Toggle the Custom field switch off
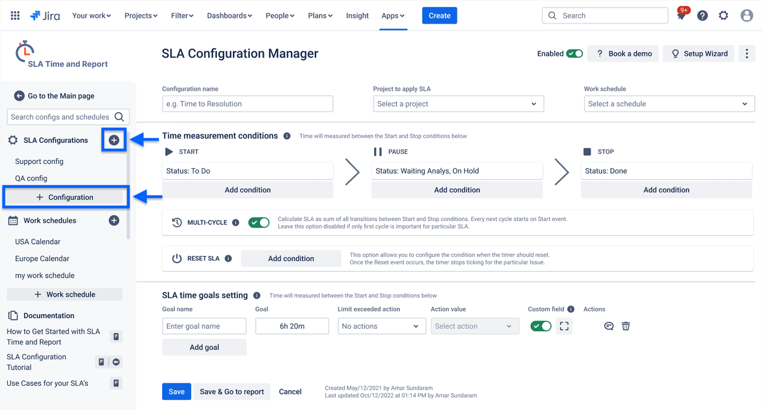This screenshot has width=762, height=410. coord(541,326)
